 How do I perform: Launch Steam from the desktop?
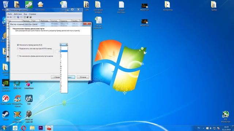6,116
